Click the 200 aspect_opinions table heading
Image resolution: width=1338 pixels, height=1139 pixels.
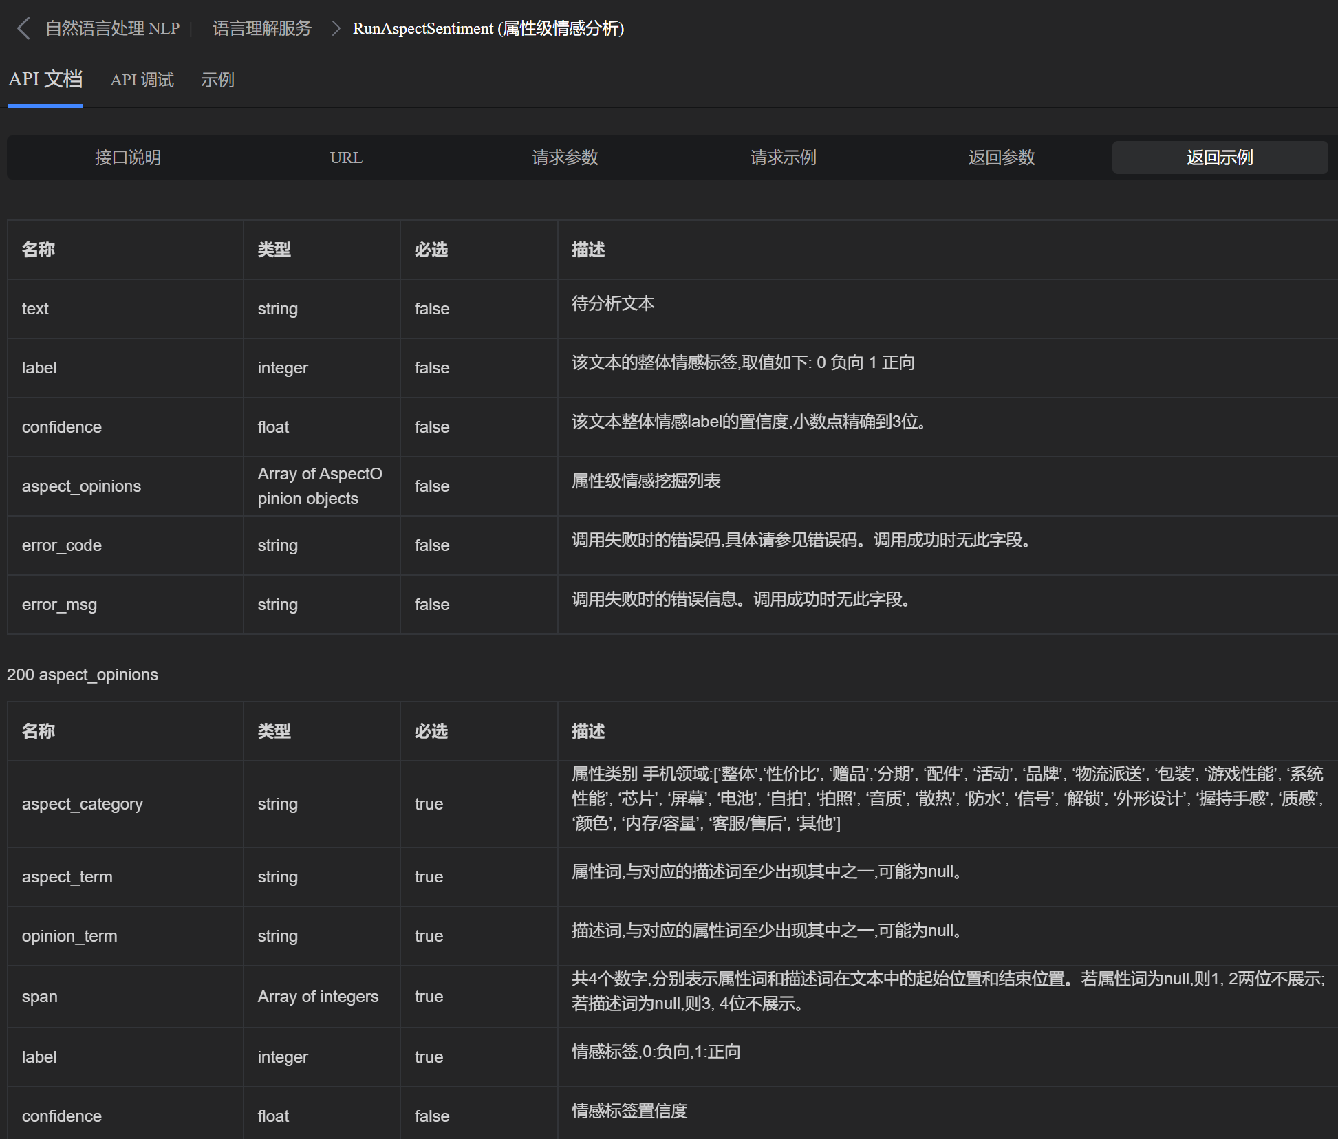click(x=83, y=675)
